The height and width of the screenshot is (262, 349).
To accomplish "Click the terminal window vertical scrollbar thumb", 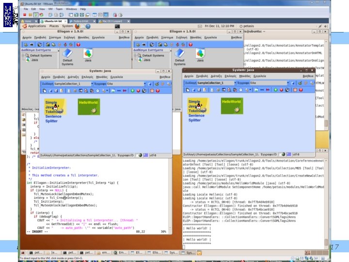I will point(326,242).
